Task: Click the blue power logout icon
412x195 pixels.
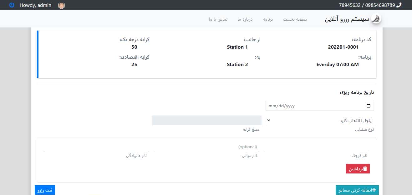Action: (12, 5)
